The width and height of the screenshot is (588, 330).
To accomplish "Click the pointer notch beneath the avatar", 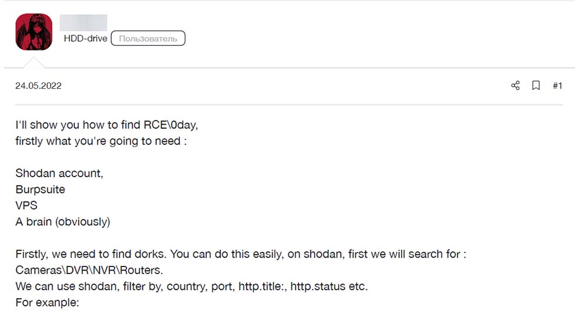I will [34, 62].
